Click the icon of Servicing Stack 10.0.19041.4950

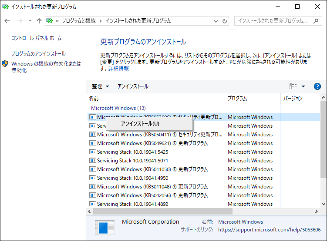93,178
